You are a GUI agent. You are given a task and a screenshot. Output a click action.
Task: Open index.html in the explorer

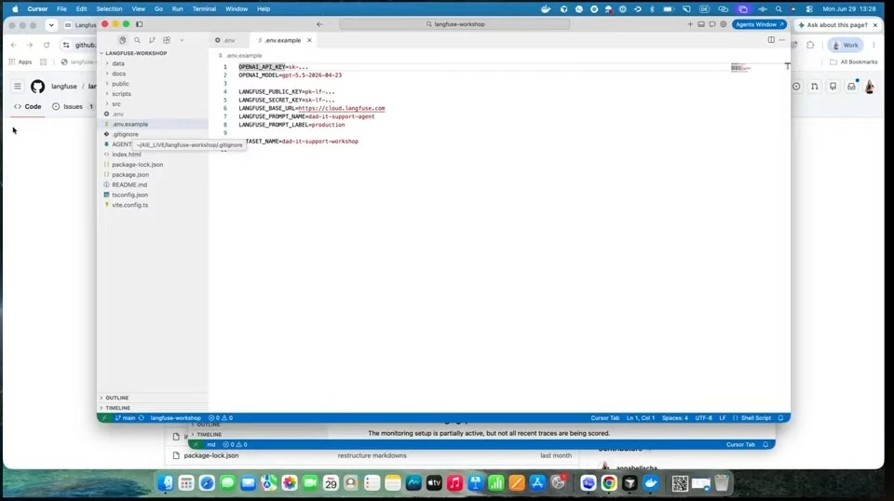coord(126,155)
